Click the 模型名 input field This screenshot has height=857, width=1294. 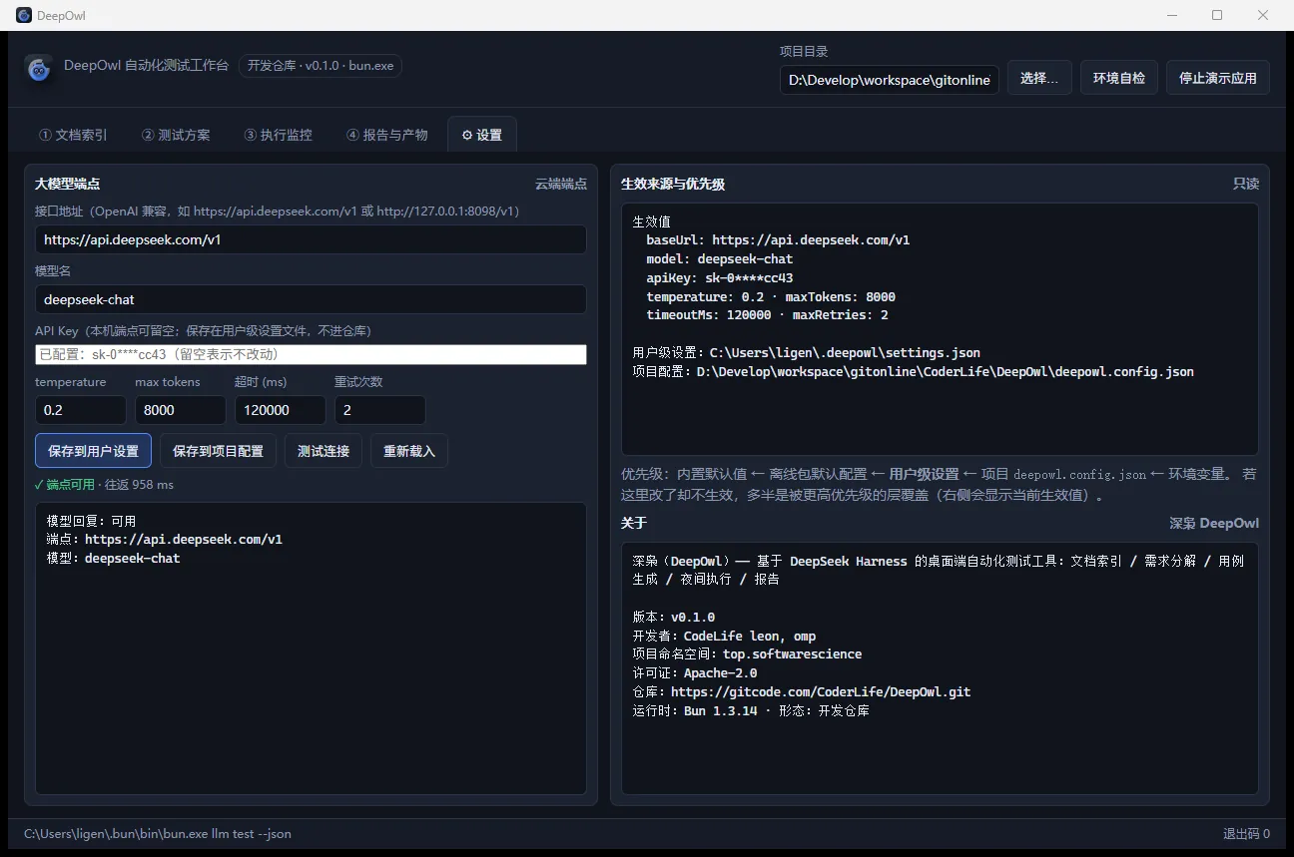[311, 299]
